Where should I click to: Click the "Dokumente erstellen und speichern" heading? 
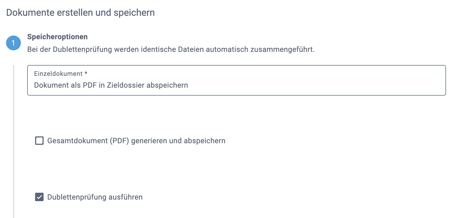pyautogui.click(x=80, y=13)
